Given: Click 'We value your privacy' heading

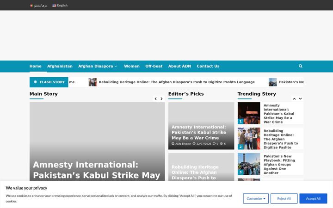Looking at the screenshot, I should (26, 188).
